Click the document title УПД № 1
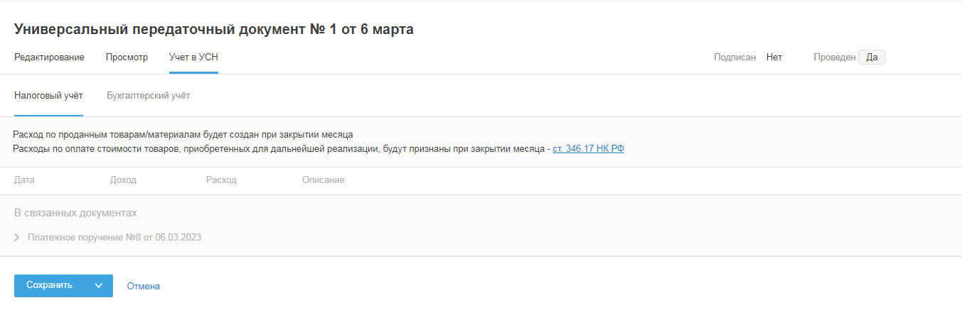This screenshot has height=310, width=962. 213,29
